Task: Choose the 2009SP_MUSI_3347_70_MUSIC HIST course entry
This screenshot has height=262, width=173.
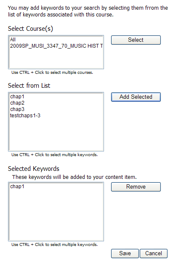Action: pos(56,46)
